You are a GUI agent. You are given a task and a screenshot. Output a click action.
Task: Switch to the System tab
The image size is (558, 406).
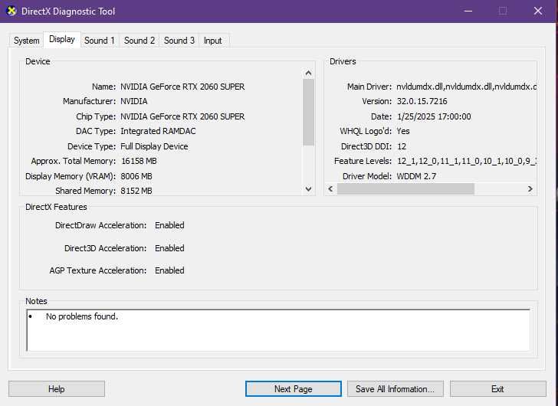[x=26, y=41]
